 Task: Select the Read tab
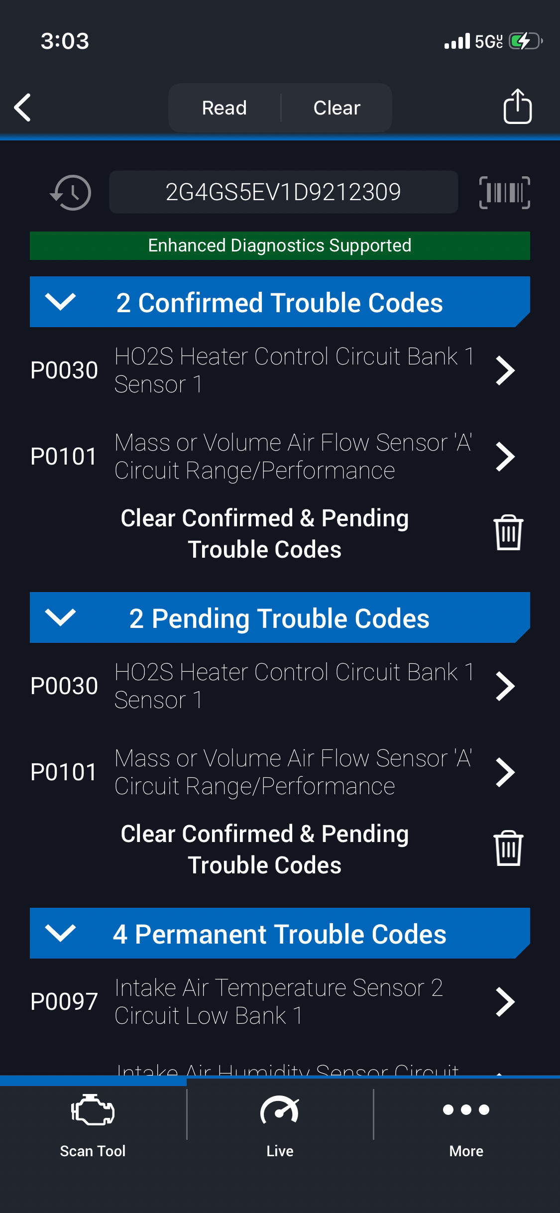pyautogui.click(x=224, y=108)
